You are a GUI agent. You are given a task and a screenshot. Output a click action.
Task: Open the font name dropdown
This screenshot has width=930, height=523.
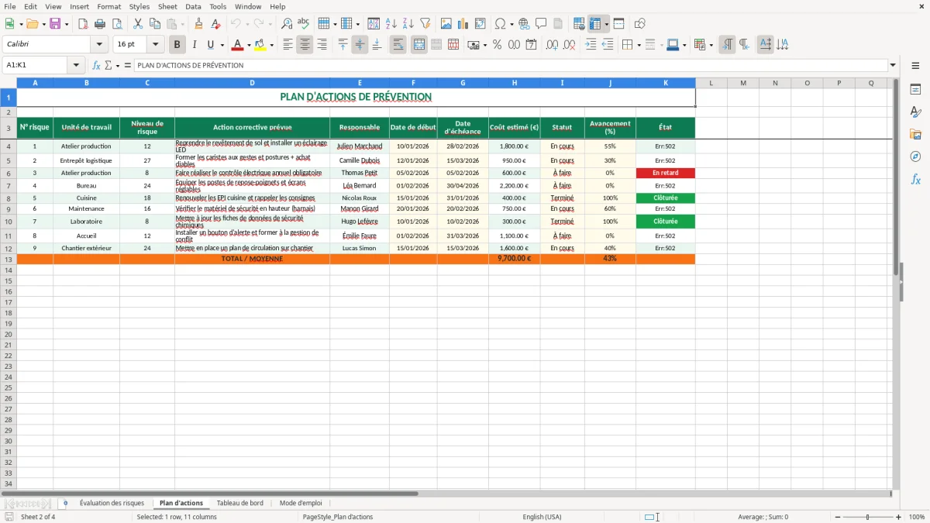point(99,45)
